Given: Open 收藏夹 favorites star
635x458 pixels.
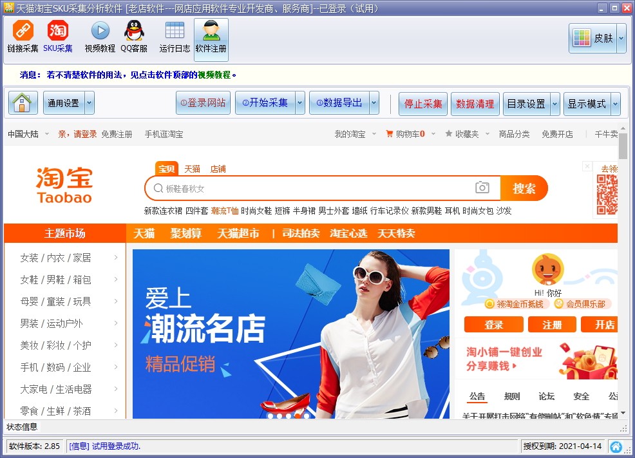Looking at the screenshot, I should coord(462,134).
